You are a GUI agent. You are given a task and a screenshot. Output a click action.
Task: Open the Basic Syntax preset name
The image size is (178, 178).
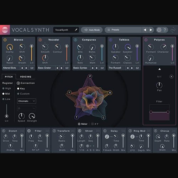point(80,68)
